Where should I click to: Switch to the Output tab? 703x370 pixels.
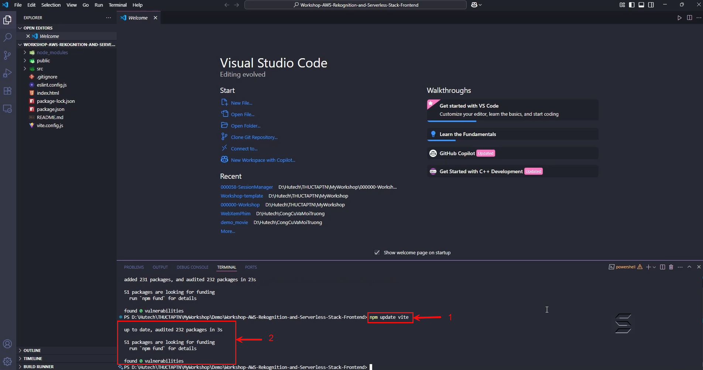point(160,267)
